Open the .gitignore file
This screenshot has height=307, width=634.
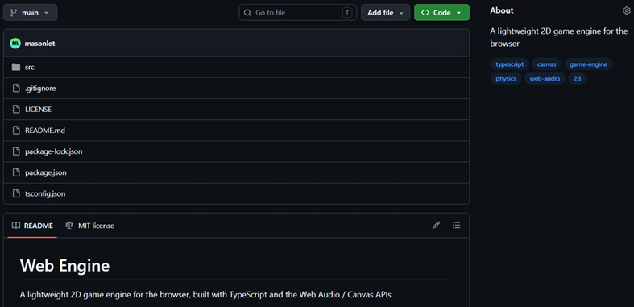(40, 88)
